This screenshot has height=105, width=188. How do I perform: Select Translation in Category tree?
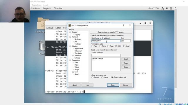coord(78,53)
